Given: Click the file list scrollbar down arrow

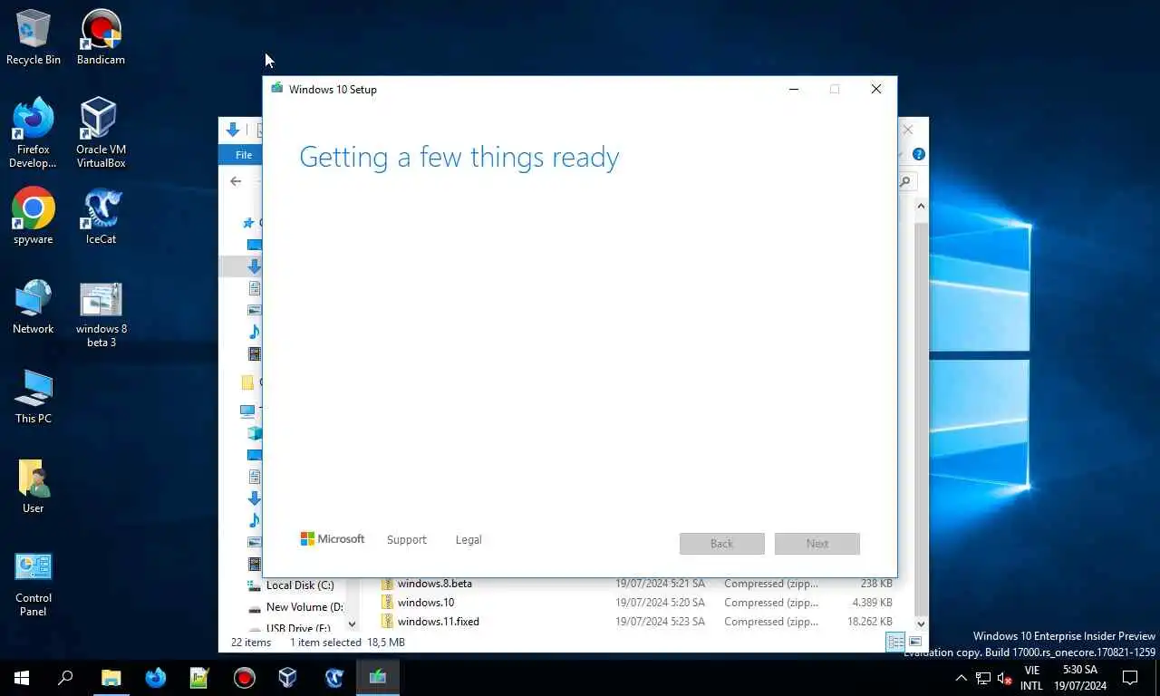Looking at the screenshot, I should (921, 623).
